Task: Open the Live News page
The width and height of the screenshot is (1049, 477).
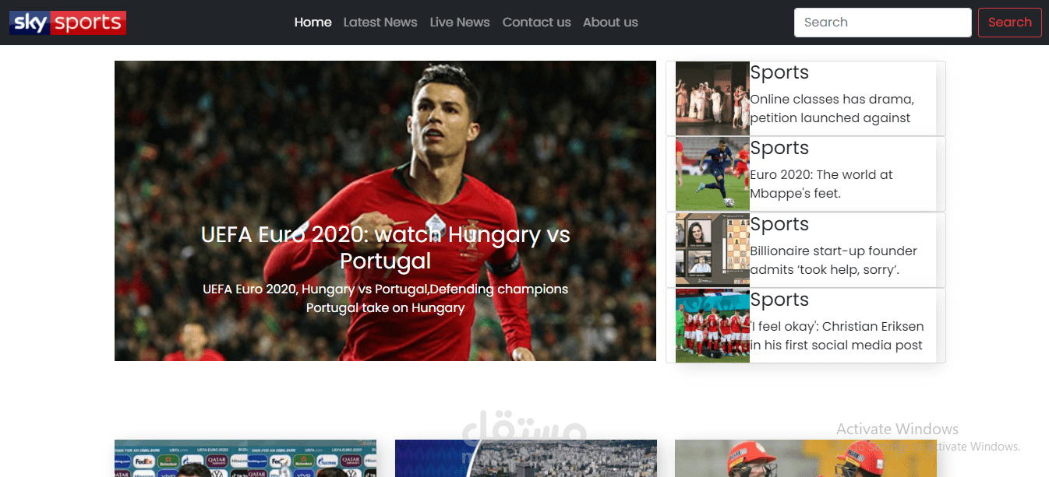Action: click(x=460, y=23)
